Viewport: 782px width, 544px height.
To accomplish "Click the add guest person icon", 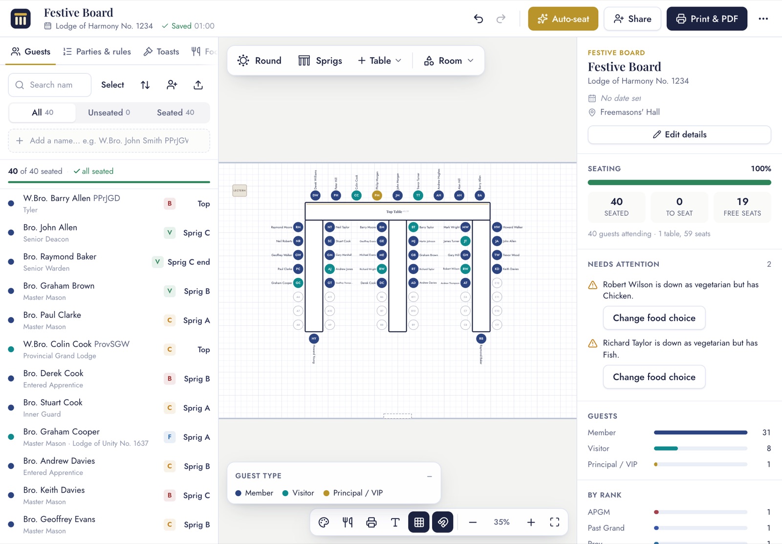I will [172, 85].
